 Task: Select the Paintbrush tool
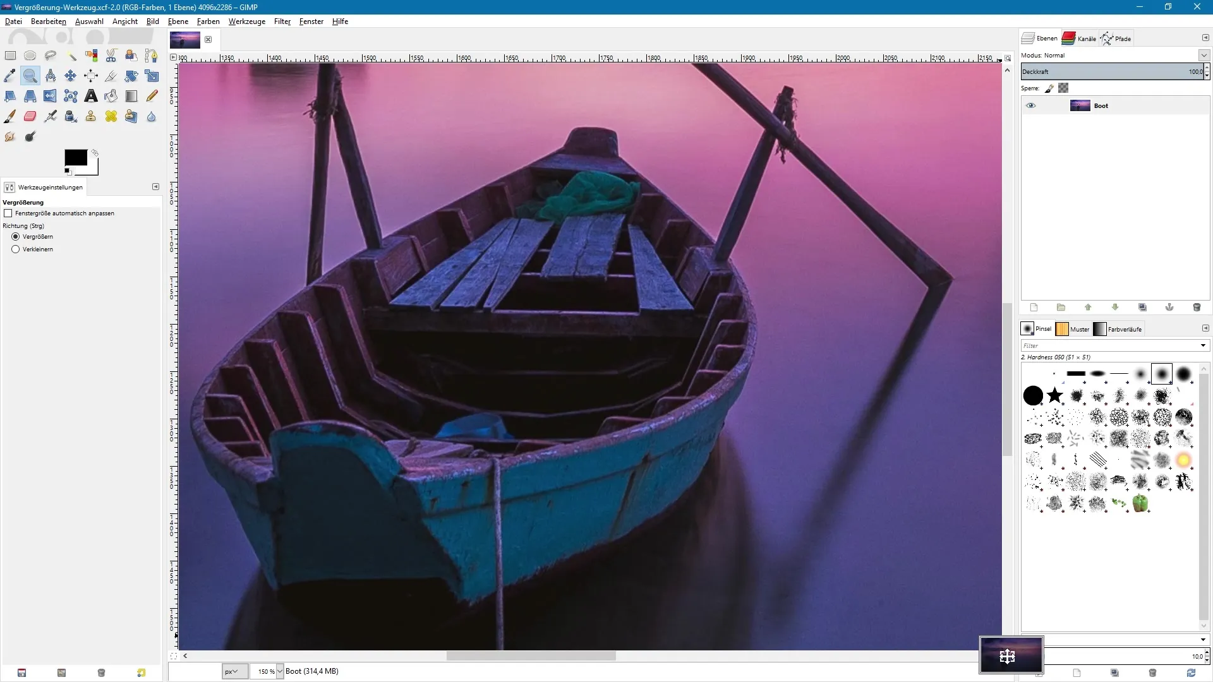(x=10, y=116)
